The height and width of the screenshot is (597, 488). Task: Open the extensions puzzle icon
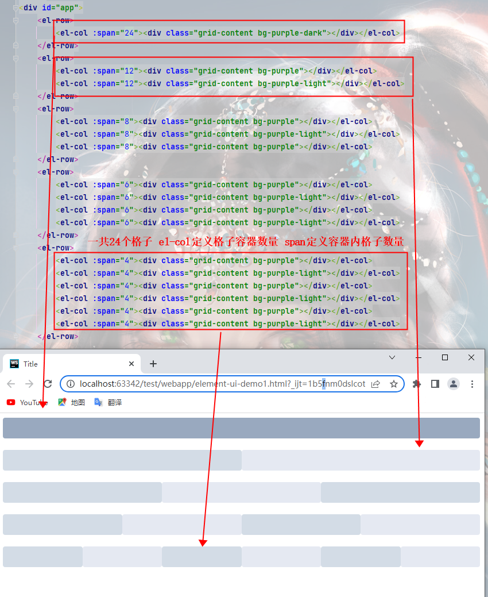click(417, 384)
